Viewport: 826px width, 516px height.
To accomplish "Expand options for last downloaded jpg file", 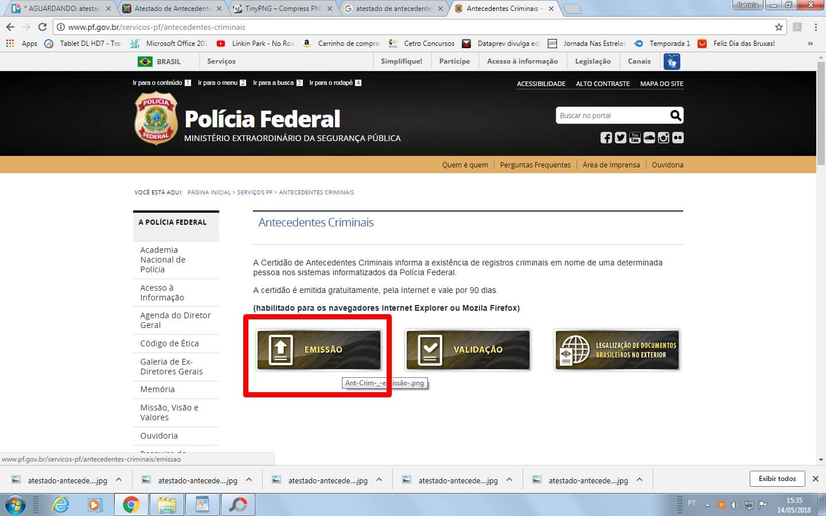I will click(x=640, y=480).
